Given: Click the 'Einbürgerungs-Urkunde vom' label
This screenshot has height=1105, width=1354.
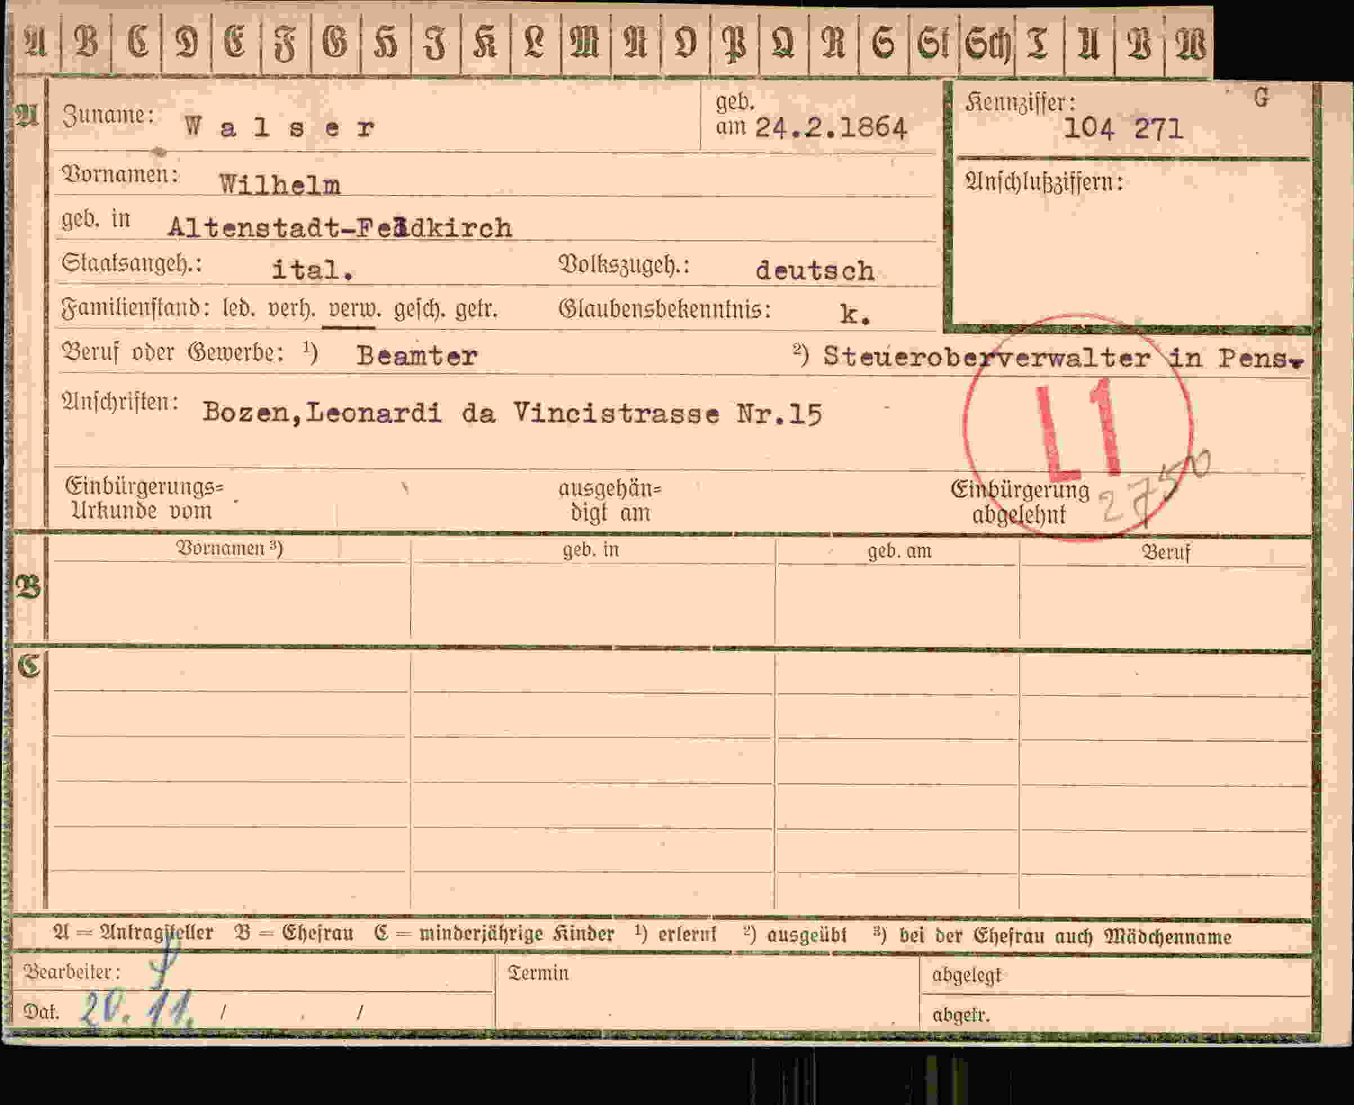Looking at the screenshot, I should pos(145,498).
